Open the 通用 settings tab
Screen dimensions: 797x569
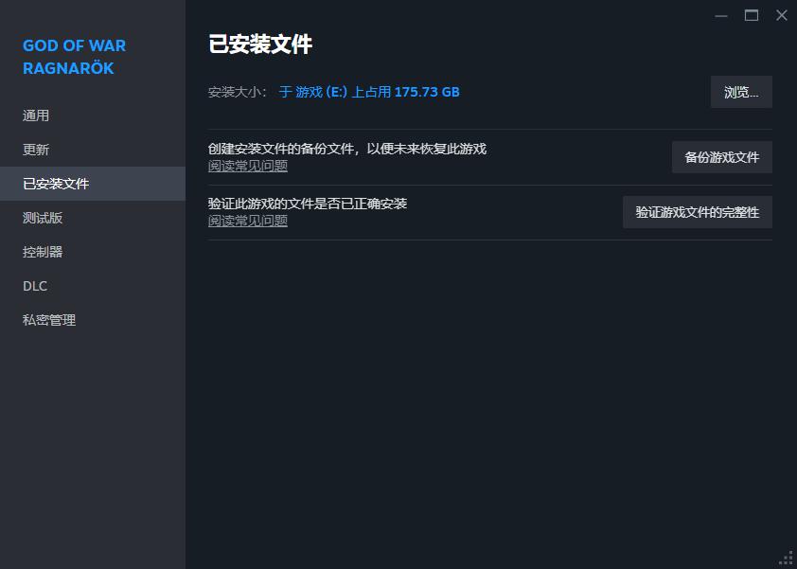(x=93, y=116)
